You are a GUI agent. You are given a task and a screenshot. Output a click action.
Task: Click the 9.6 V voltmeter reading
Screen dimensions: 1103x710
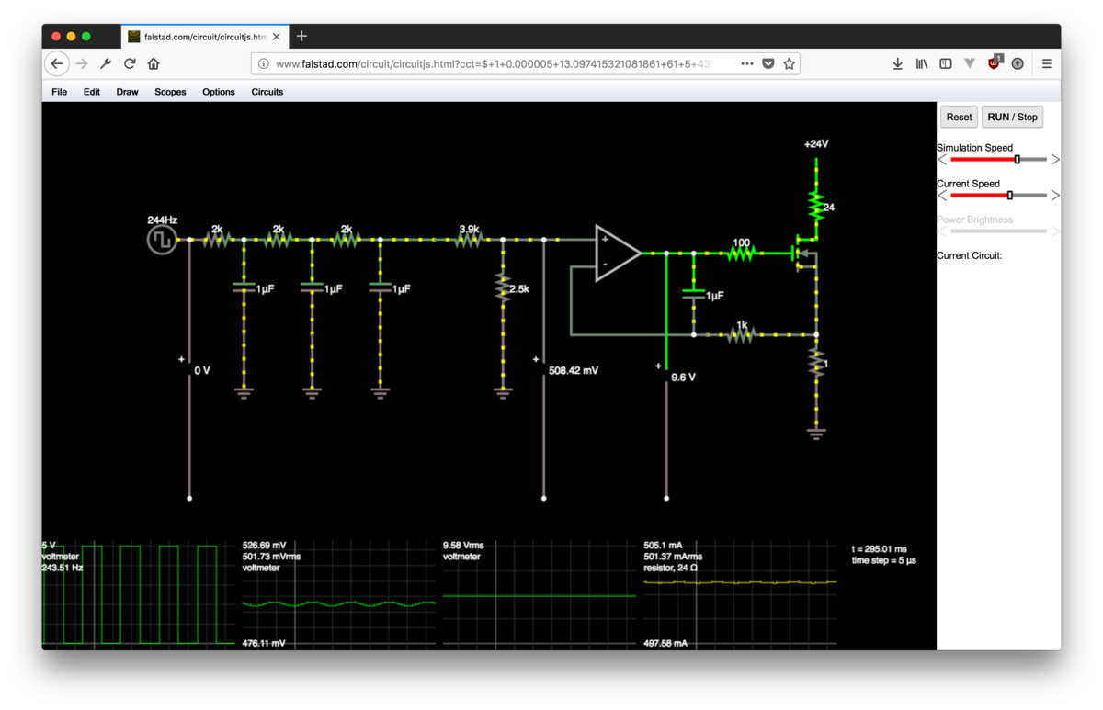pos(684,377)
